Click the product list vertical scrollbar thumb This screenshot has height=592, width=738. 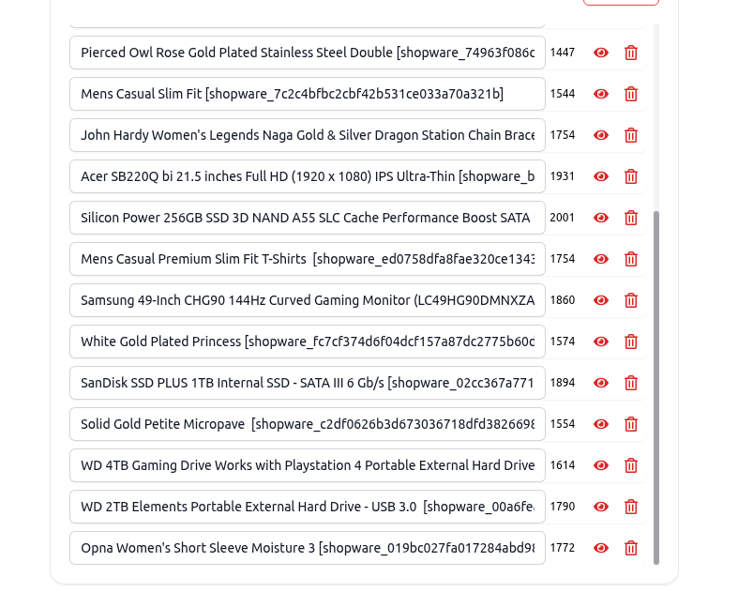656,387
